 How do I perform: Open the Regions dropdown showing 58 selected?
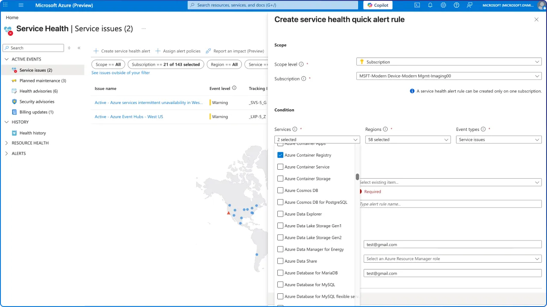click(x=407, y=139)
